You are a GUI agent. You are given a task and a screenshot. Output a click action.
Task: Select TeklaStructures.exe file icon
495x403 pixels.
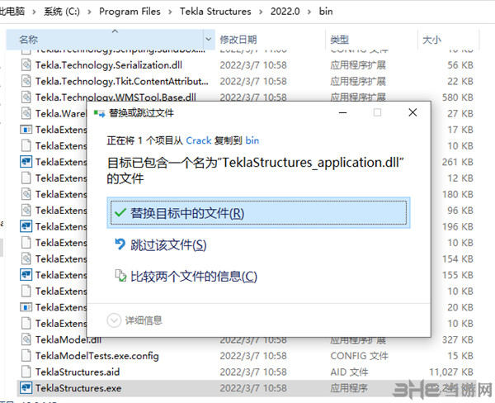pyautogui.click(x=26, y=388)
